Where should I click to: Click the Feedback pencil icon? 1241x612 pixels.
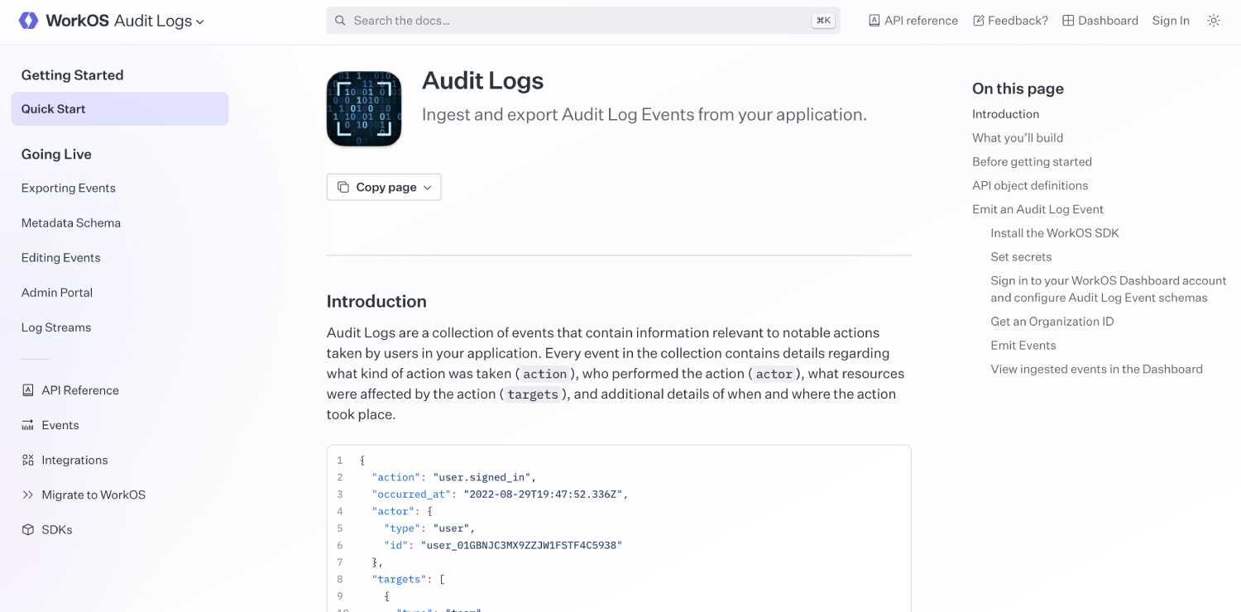pos(979,21)
